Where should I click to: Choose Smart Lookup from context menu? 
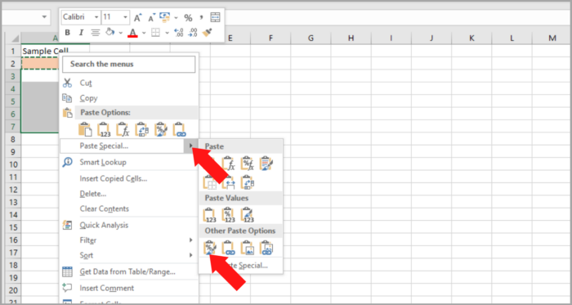pyautogui.click(x=129, y=163)
